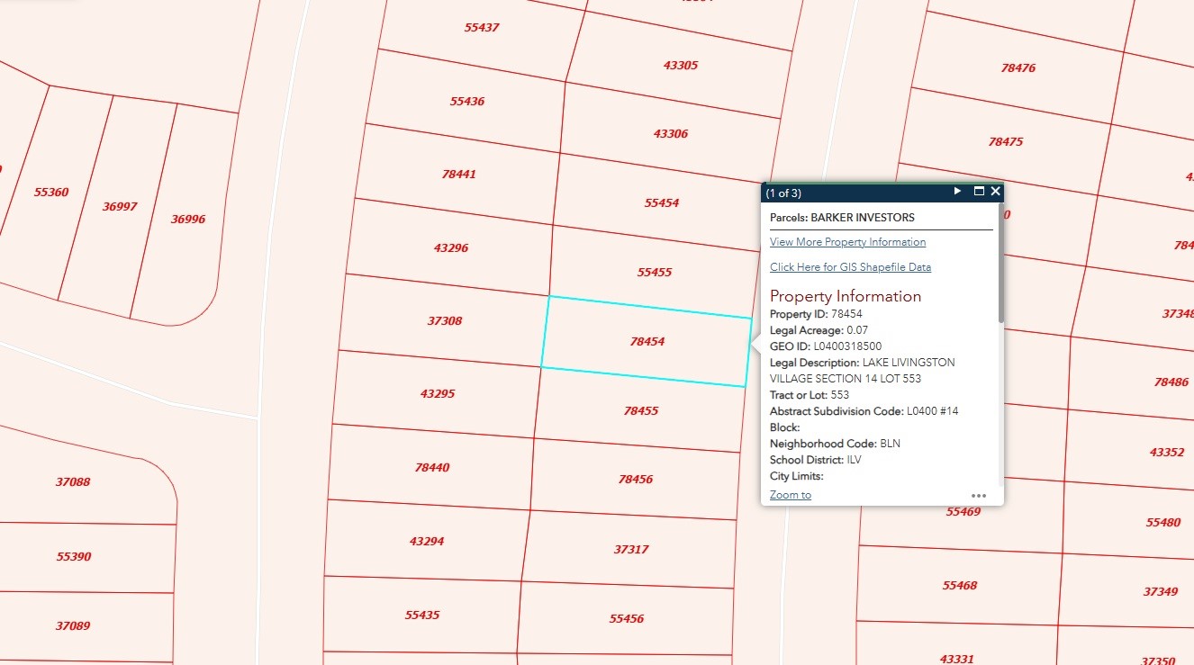1194x665 pixels.
Task: Select parcel 43305 on the map
Action: [681, 65]
